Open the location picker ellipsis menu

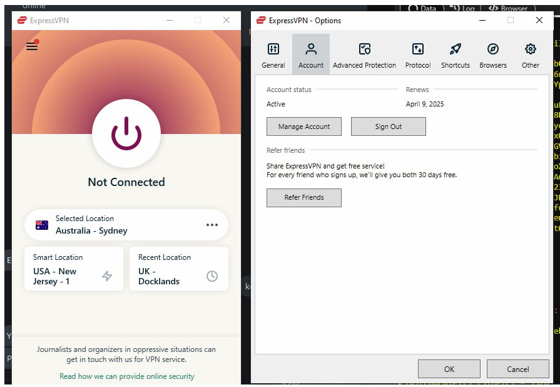point(211,225)
